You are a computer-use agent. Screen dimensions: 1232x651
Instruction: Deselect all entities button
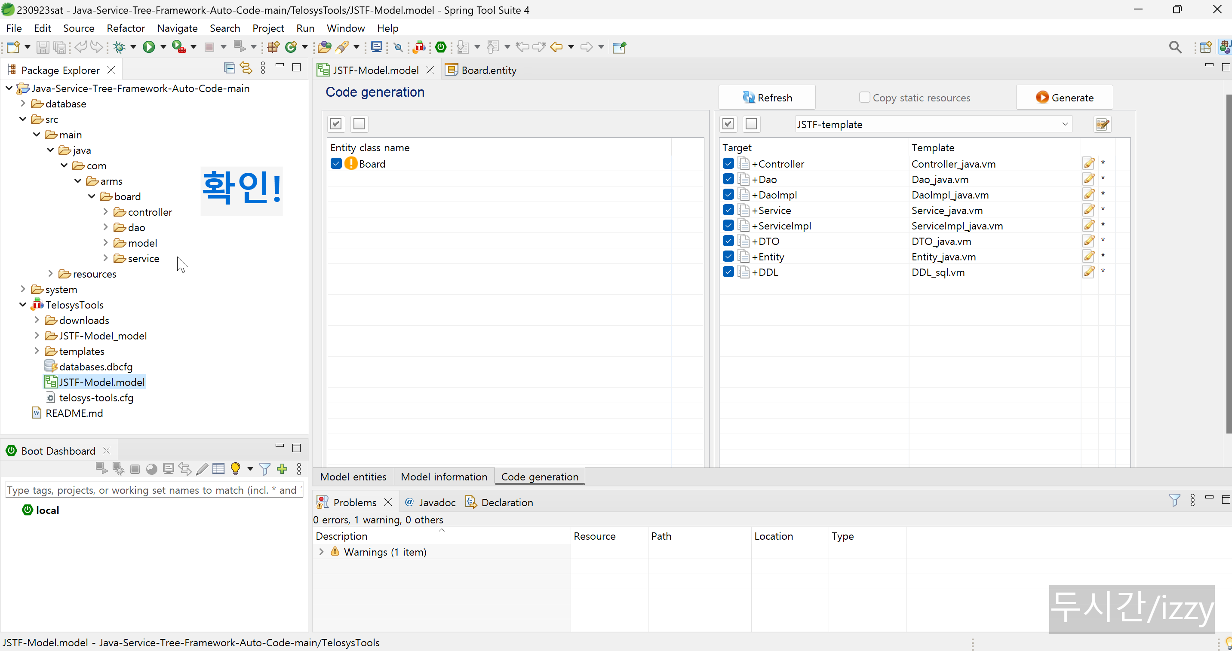coord(359,124)
